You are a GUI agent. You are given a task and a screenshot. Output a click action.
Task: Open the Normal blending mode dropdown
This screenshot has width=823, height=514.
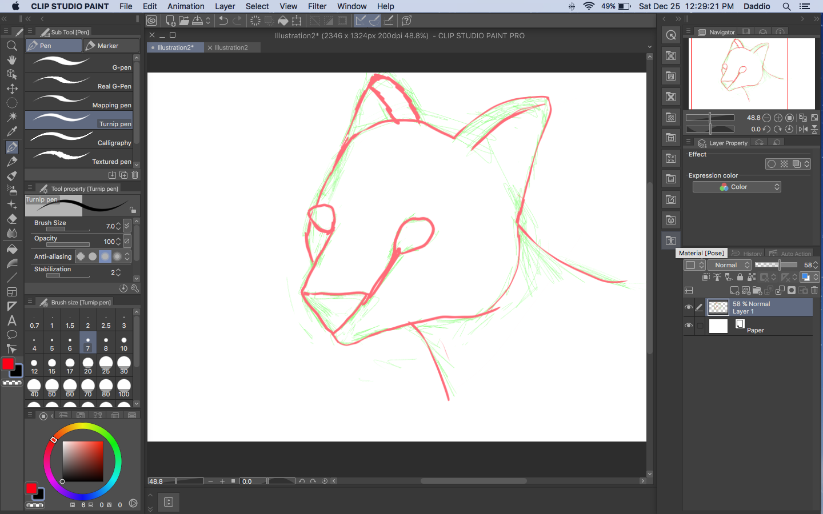(x=729, y=265)
